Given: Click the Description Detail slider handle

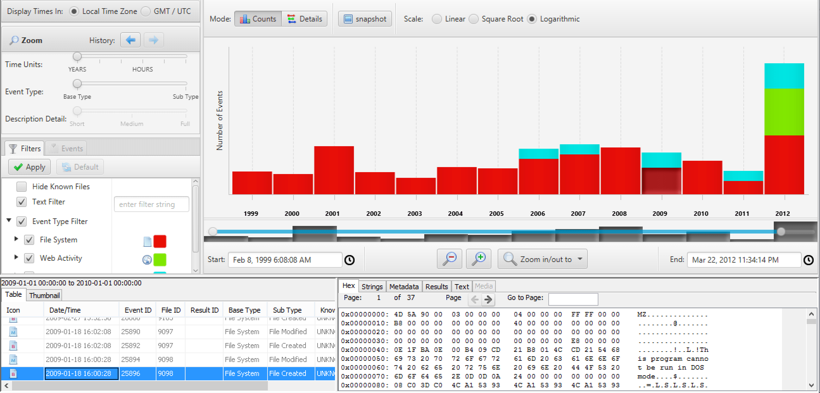Looking at the screenshot, I should [77, 111].
